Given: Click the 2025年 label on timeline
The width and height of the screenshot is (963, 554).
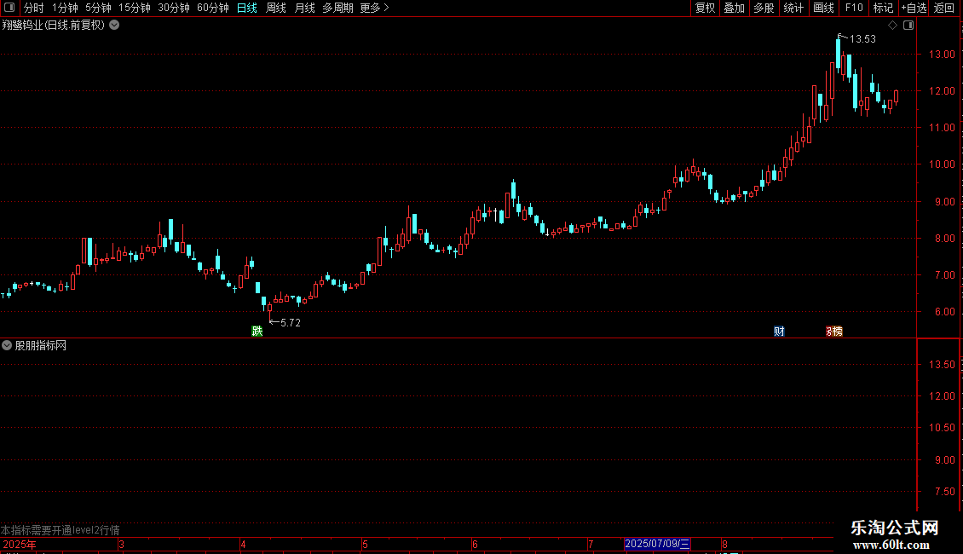Looking at the screenshot, I should point(20,545).
